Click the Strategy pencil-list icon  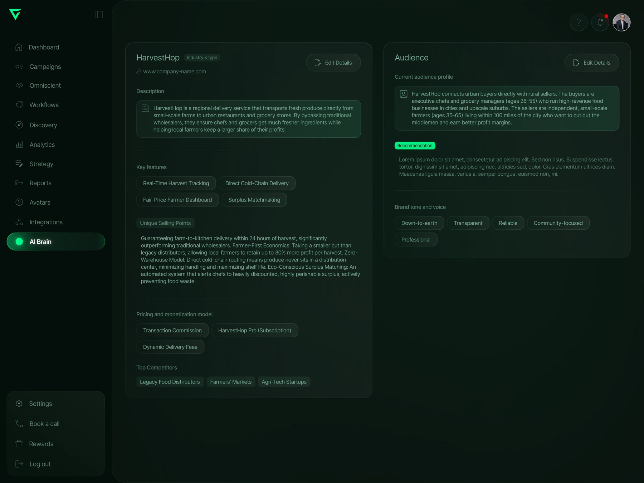[x=19, y=164]
